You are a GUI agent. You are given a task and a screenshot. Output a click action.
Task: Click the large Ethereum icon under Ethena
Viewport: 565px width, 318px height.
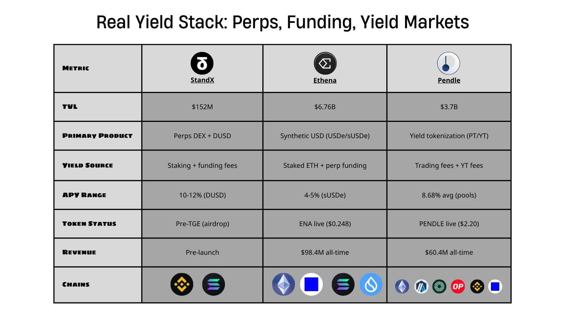(x=283, y=284)
